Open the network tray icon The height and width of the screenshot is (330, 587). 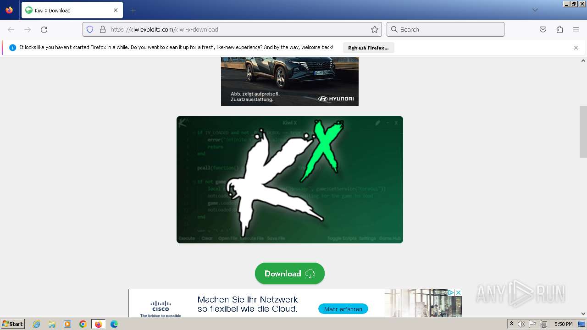point(543,324)
